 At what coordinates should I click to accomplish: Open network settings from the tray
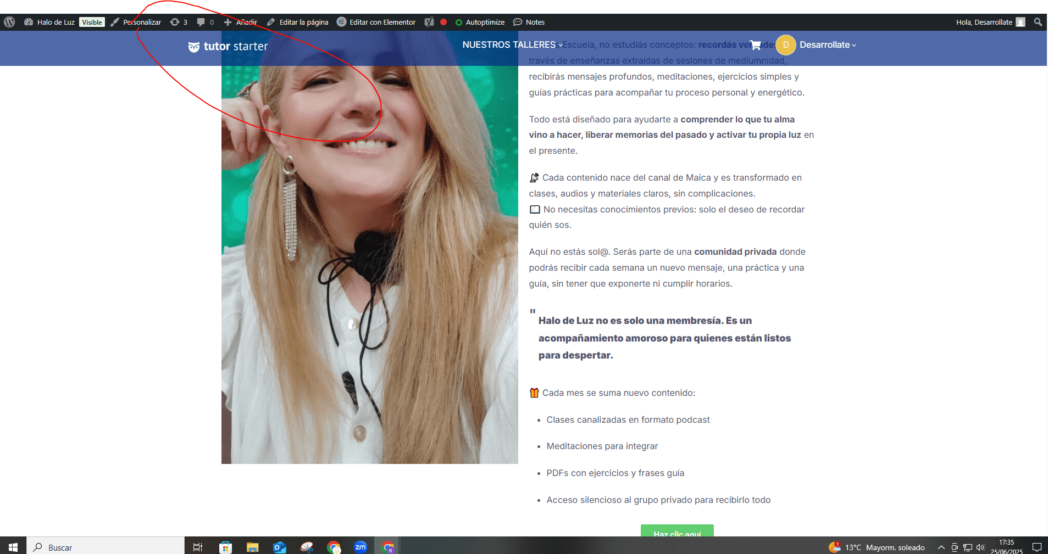point(968,547)
